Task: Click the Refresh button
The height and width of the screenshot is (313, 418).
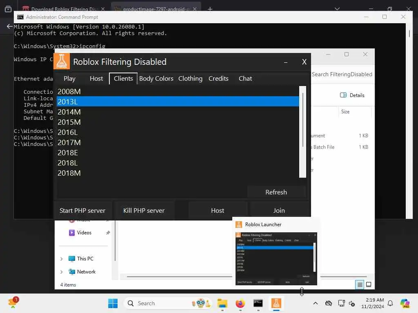Action: pos(276,192)
